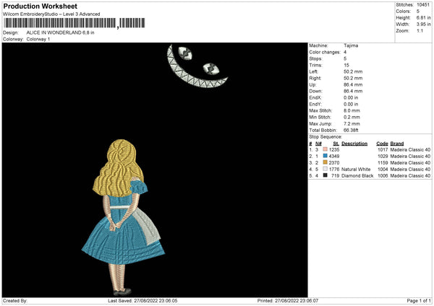The height and width of the screenshot is (306, 434).
Task: Click the 'Color changes:' label
Action: click(325, 52)
